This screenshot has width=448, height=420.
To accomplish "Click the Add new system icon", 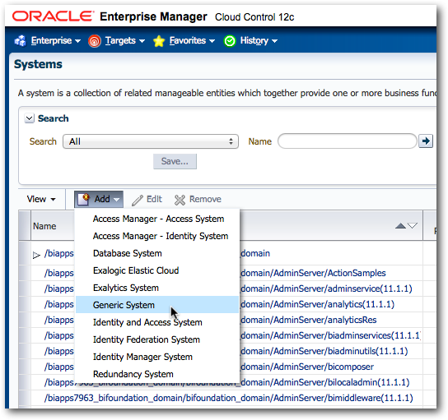I will click(84, 199).
